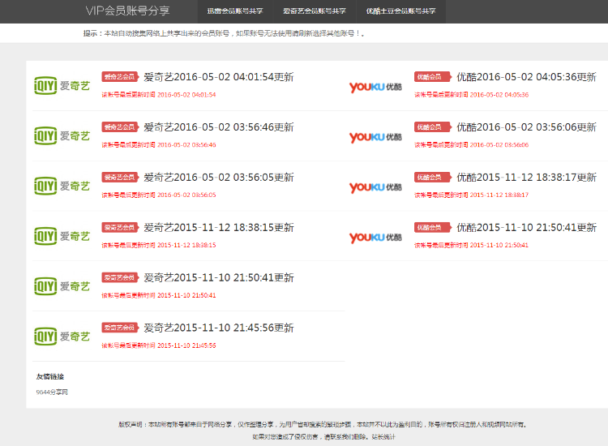Screen dimensions: 608x446
Task: Visit 9644分享网 friend link
Action: [x=52, y=392]
